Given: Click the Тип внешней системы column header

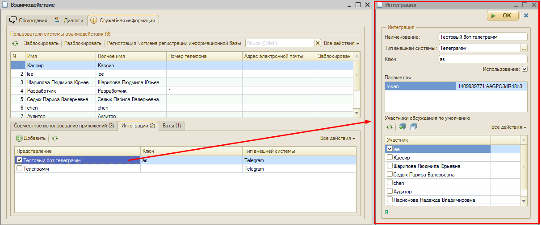Looking at the screenshot, I should click(299, 151).
